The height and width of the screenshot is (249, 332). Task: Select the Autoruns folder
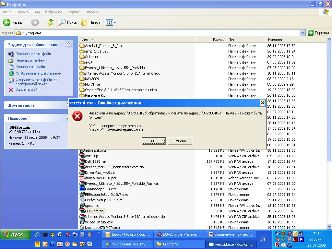click(x=92, y=57)
